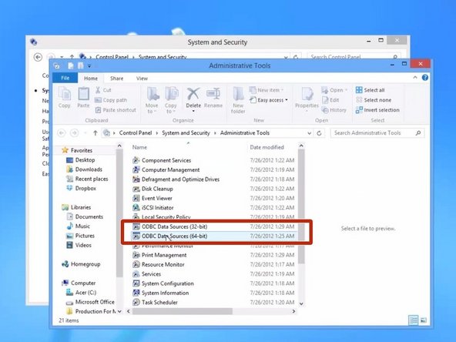Sort list by Name column header
Image resolution: width=456 pixels, height=342 pixels.
pyautogui.click(x=139, y=147)
